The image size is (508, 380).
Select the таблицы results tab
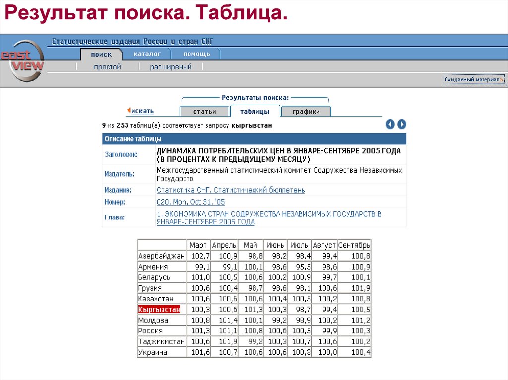pyautogui.click(x=255, y=111)
